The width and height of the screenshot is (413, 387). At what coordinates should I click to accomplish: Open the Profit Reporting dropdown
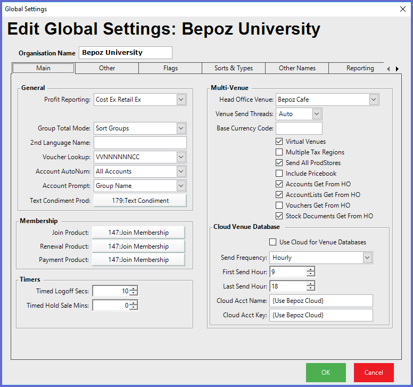pos(181,100)
